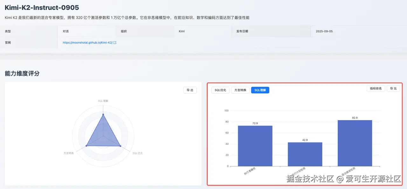This screenshot has width=407, height=189.
Task: Click the radar point at SQL理解 vertex
Action: (x=103, y=114)
